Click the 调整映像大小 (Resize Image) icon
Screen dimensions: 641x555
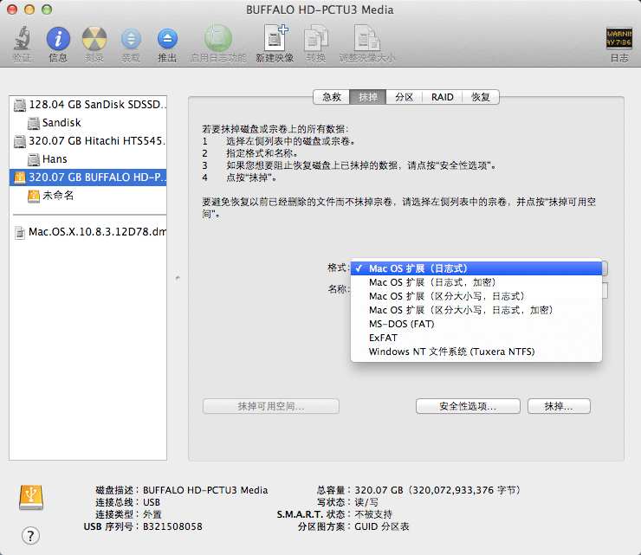[366, 38]
